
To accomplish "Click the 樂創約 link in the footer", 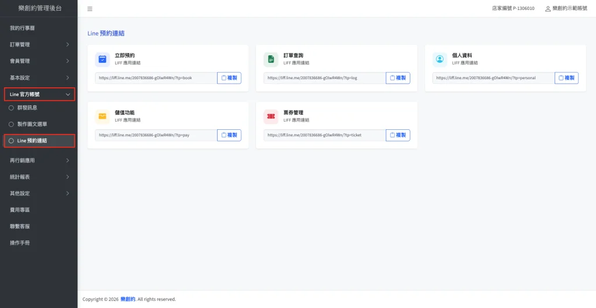I will tap(127, 299).
